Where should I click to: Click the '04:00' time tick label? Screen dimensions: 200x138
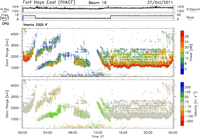(47, 133)
